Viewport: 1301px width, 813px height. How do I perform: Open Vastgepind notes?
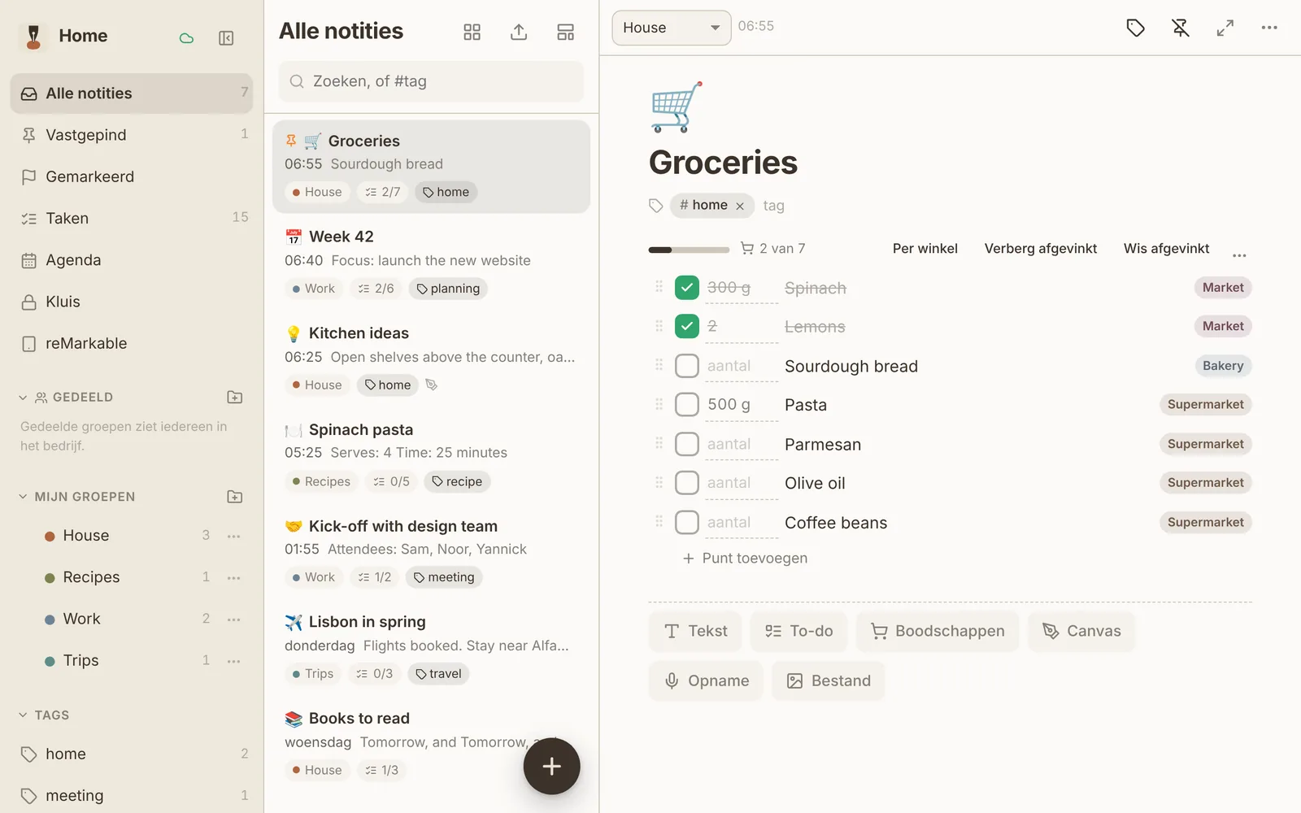[132, 135]
